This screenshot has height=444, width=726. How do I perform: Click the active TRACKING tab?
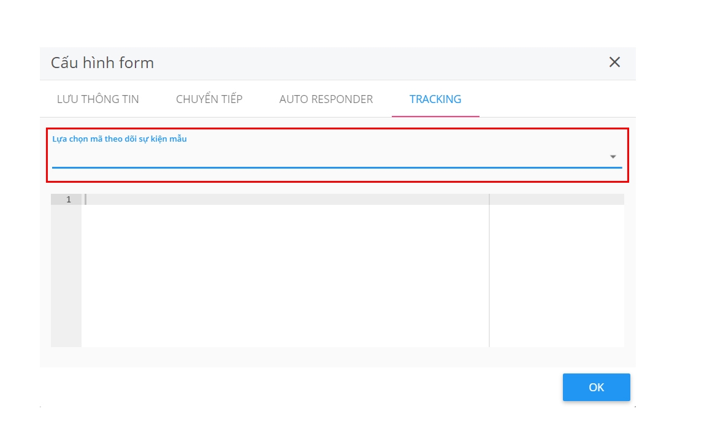(x=435, y=99)
